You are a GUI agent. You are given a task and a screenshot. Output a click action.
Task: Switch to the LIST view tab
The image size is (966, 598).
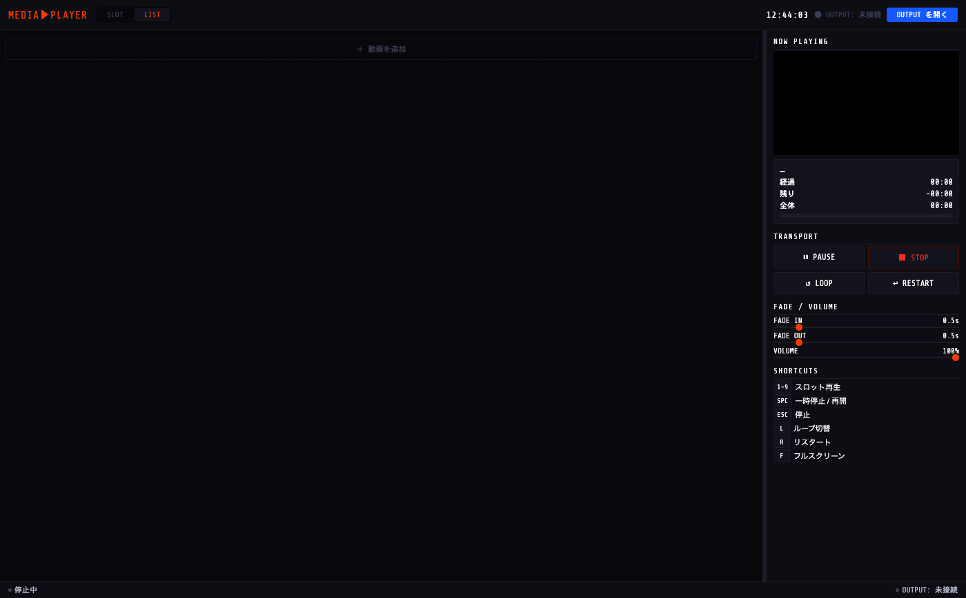click(x=152, y=15)
